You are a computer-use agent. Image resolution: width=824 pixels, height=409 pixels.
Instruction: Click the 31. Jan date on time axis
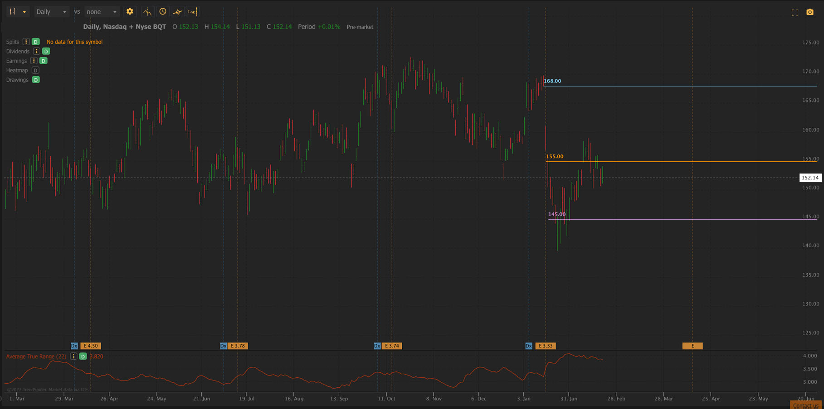click(x=569, y=399)
